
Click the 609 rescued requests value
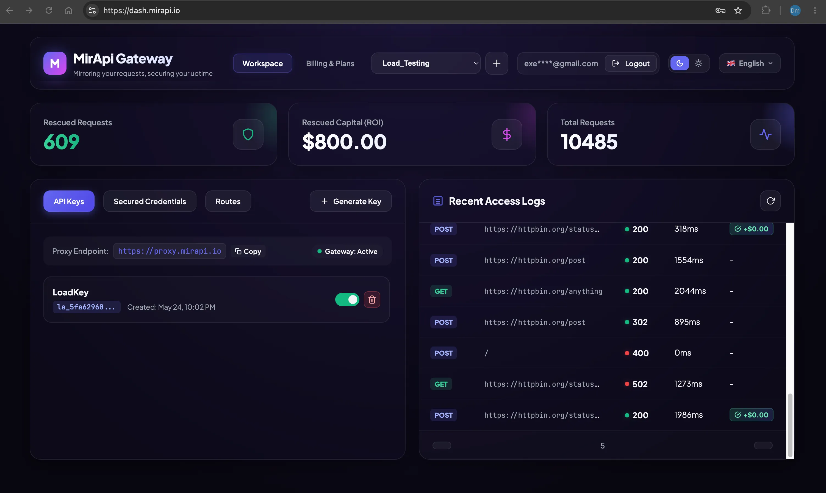coord(62,142)
